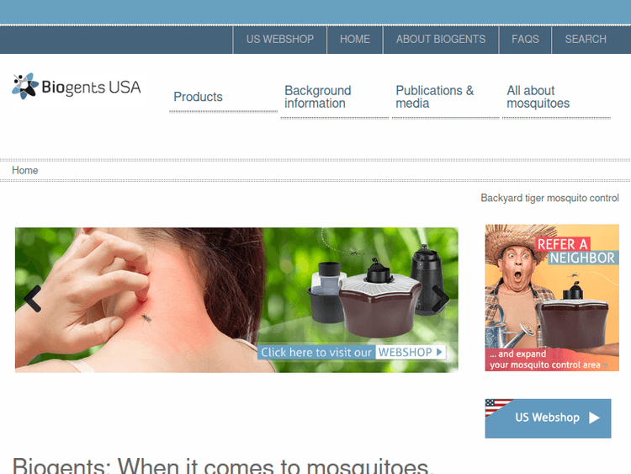
Task: Open US WEBSHOP in top navigation
Action: [x=280, y=40]
